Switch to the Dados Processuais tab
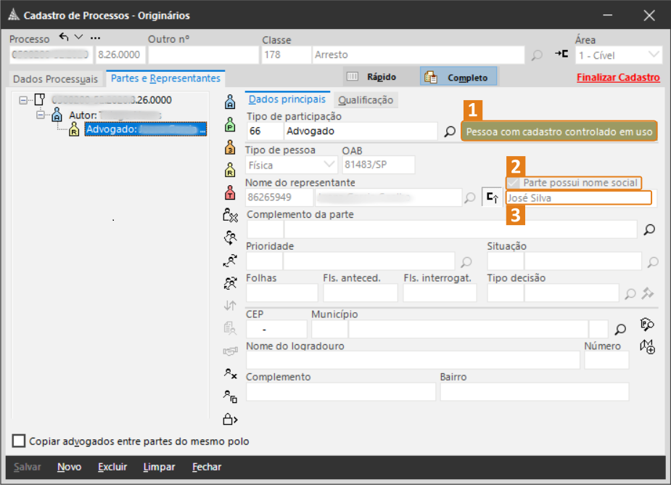 (x=55, y=78)
